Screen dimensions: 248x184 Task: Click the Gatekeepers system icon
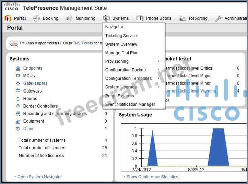click(18, 83)
